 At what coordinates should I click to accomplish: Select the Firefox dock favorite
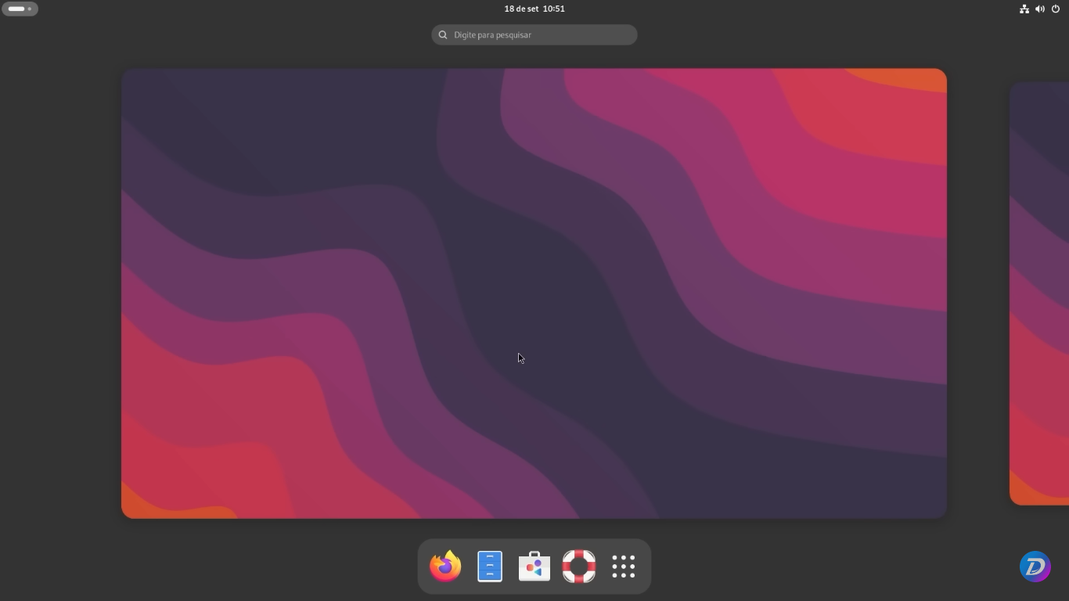point(445,566)
